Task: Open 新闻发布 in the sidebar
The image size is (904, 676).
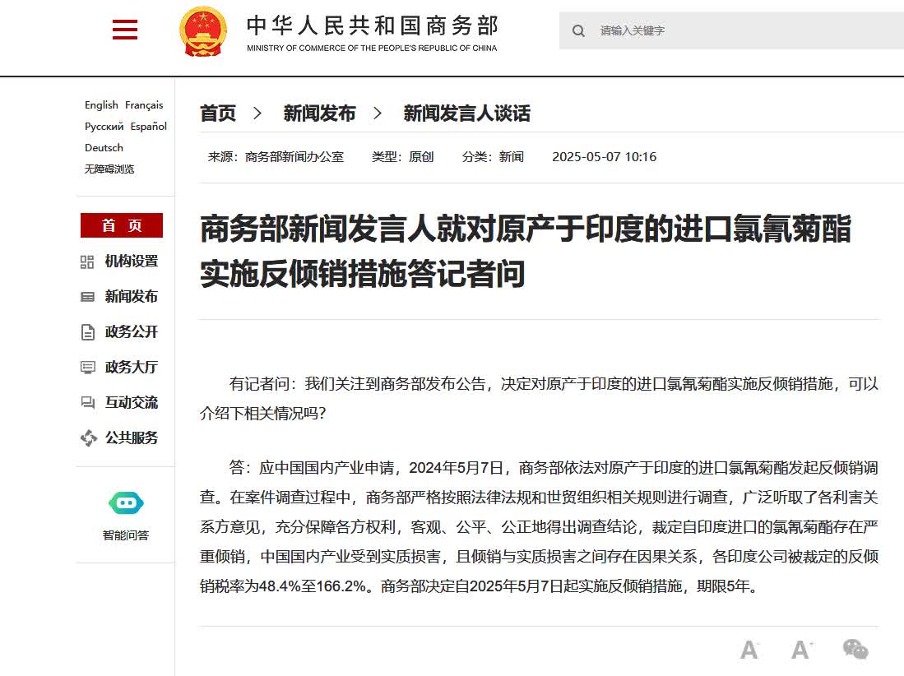Action: point(132,296)
